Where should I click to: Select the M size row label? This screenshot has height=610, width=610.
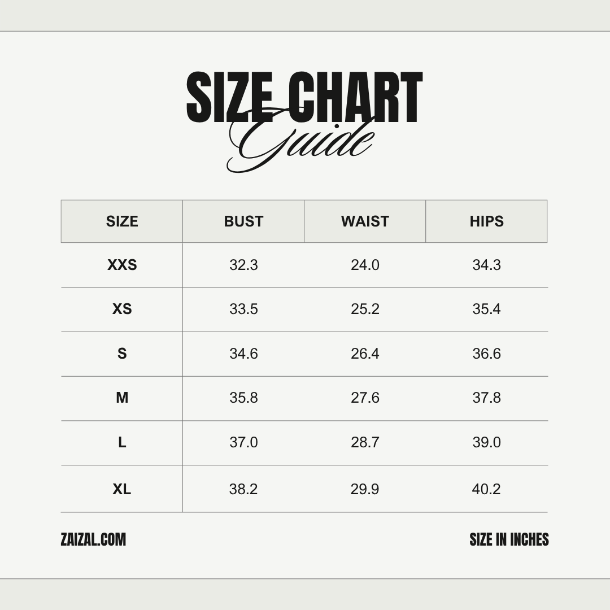(122, 398)
